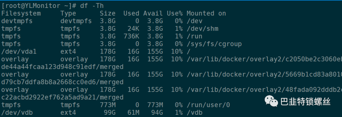342x117 pixels.
Task: Click the /run/user/0 mount point
Action: coord(208,105)
